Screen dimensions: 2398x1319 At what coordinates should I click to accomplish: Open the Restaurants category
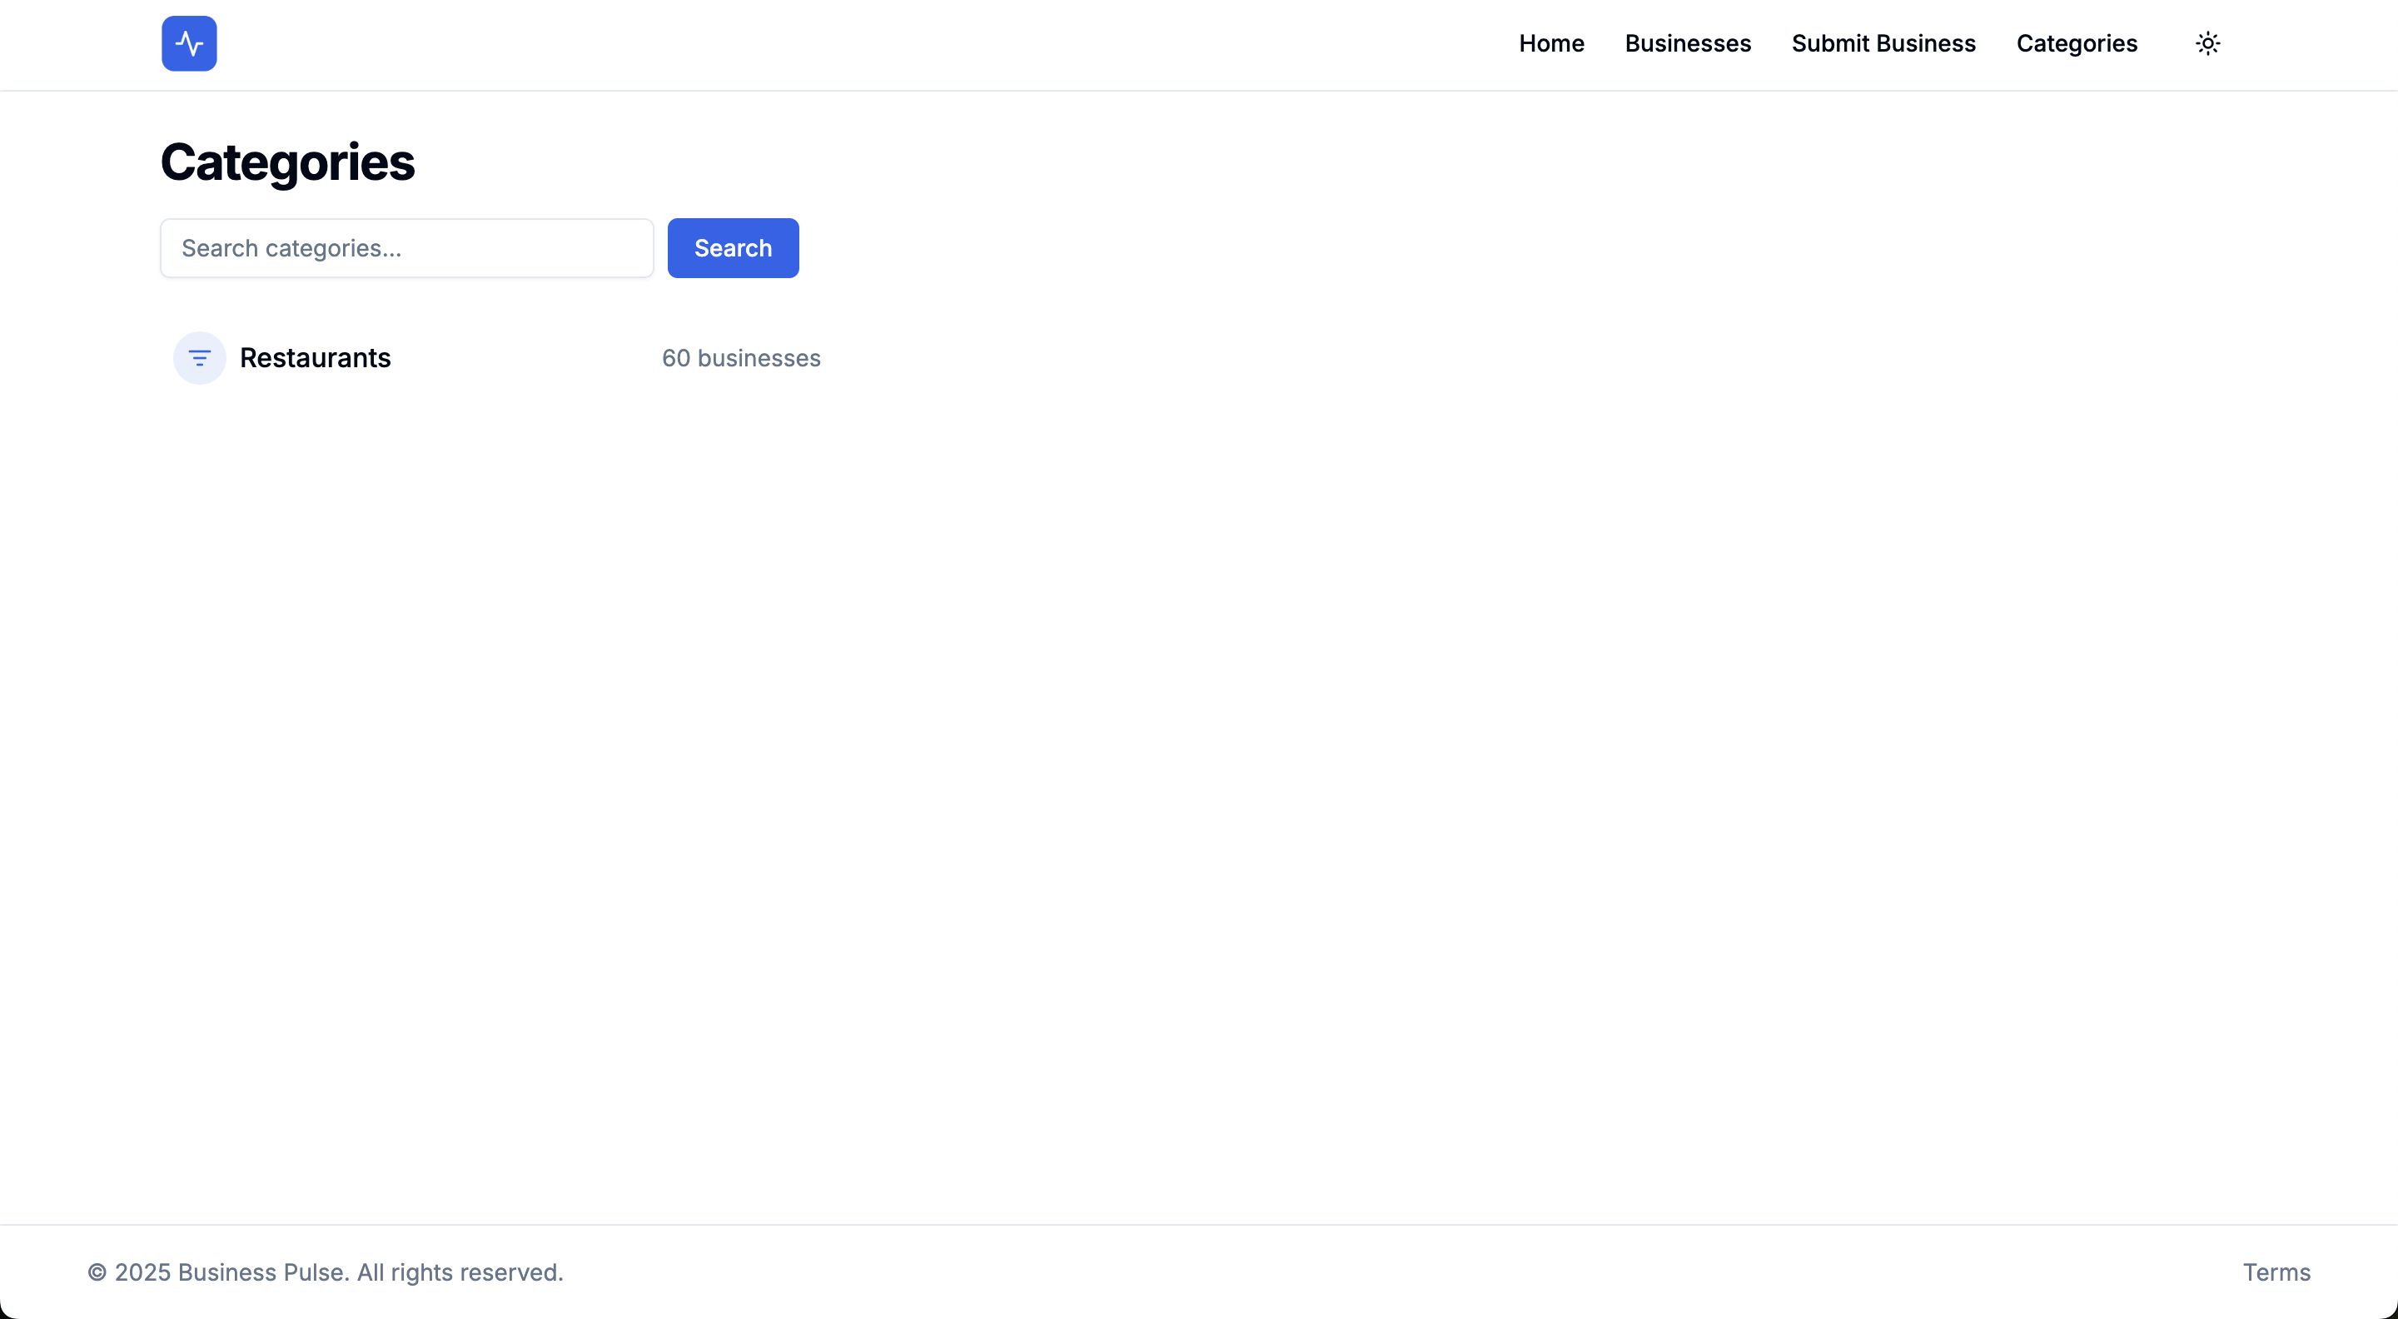(315, 358)
